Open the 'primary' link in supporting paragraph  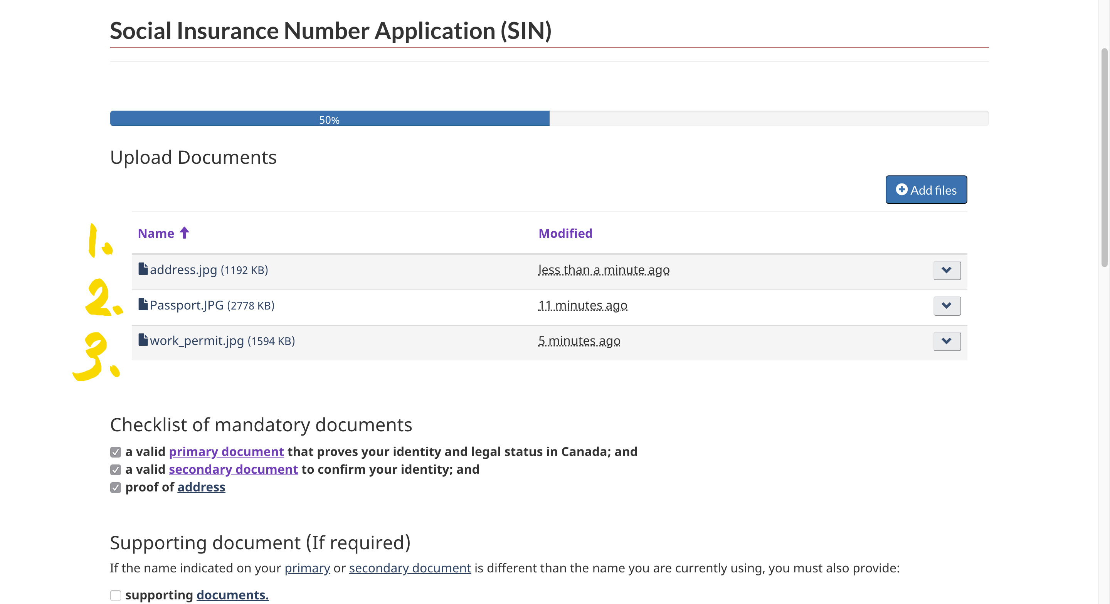pos(307,568)
